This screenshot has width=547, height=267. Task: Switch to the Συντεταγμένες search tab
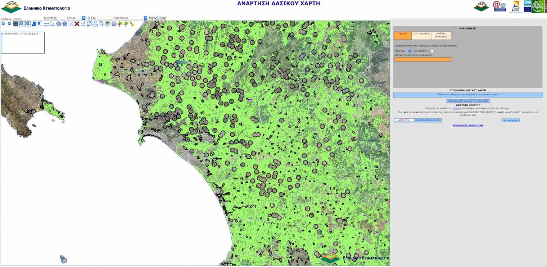[421, 35]
